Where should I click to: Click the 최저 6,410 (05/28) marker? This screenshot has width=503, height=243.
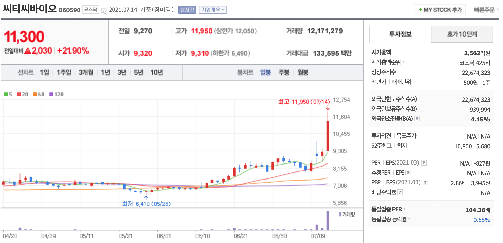pyautogui.click(x=146, y=204)
